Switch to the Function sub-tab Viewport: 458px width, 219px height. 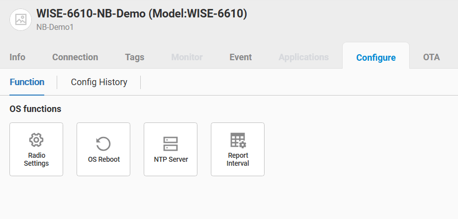tap(27, 82)
